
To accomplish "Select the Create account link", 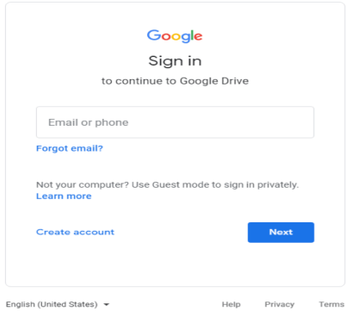I will pyautogui.click(x=75, y=232).
